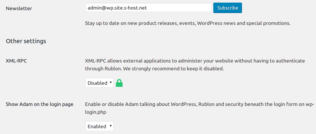Click the text admin@wp.site.s-host.net in the email box
316x134 pixels.
pyautogui.click(x=117, y=8)
